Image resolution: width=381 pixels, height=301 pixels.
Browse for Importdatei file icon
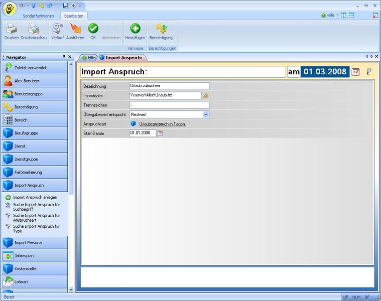coord(205,95)
